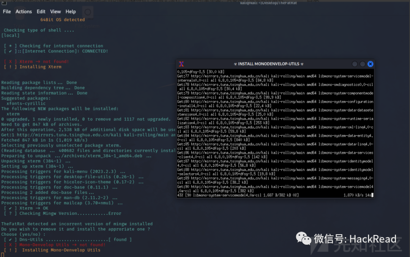Minimize the Install Monodevelop-Utils window
Viewport: 410px width, 257px height.
point(355,64)
